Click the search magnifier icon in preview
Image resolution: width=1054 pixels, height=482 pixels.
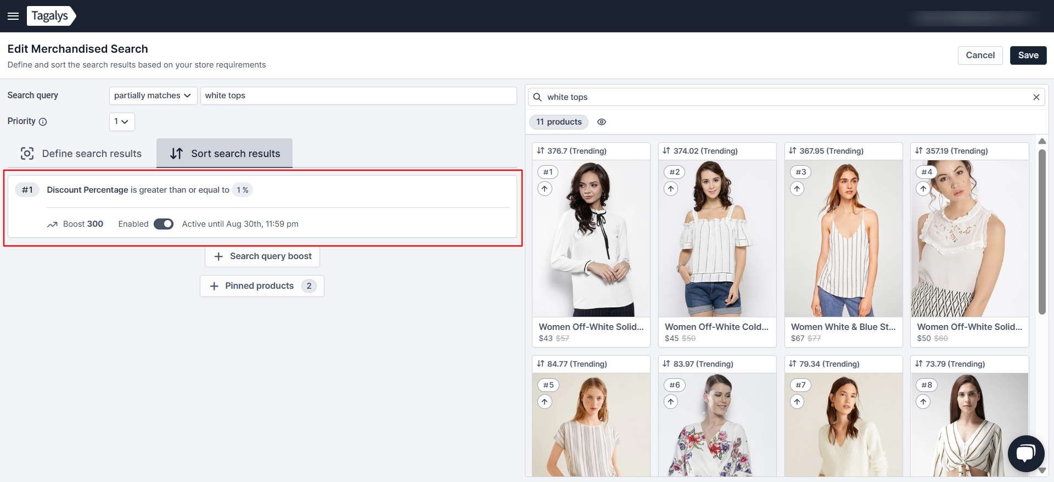[x=537, y=97]
